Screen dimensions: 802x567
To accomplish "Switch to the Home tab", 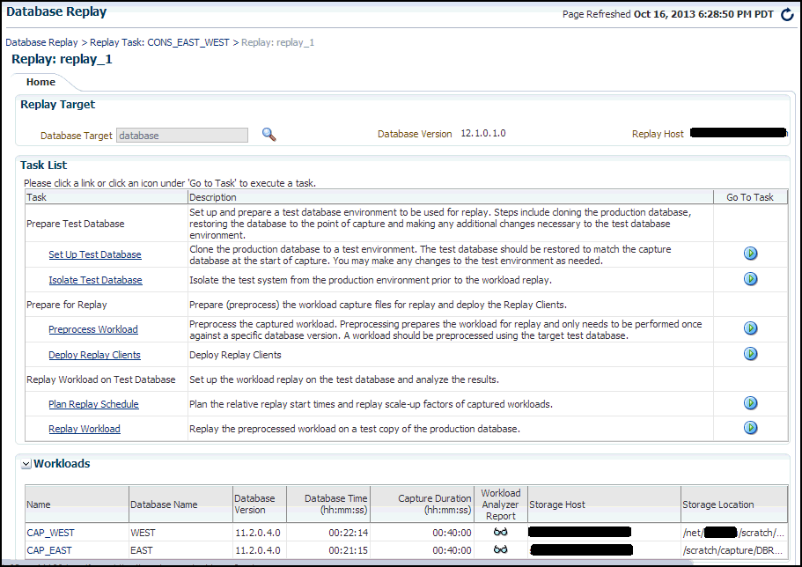I will (x=40, y=81).
